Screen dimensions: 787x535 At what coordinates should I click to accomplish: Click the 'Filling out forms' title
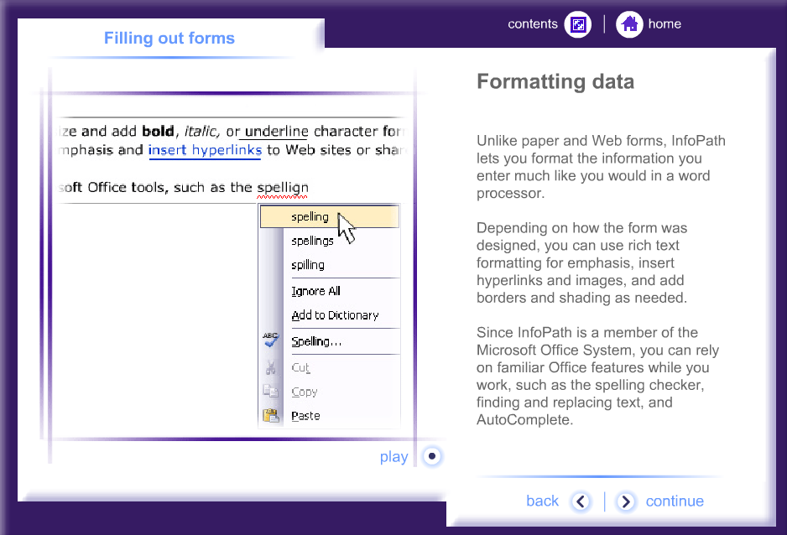pyautogui.click(x=169, y=38)
